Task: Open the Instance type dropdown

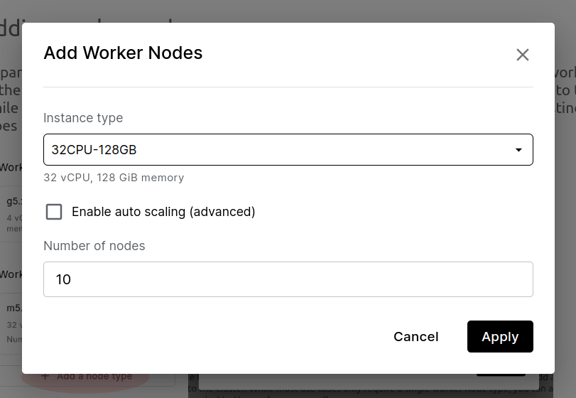Action: coord(288,149)
